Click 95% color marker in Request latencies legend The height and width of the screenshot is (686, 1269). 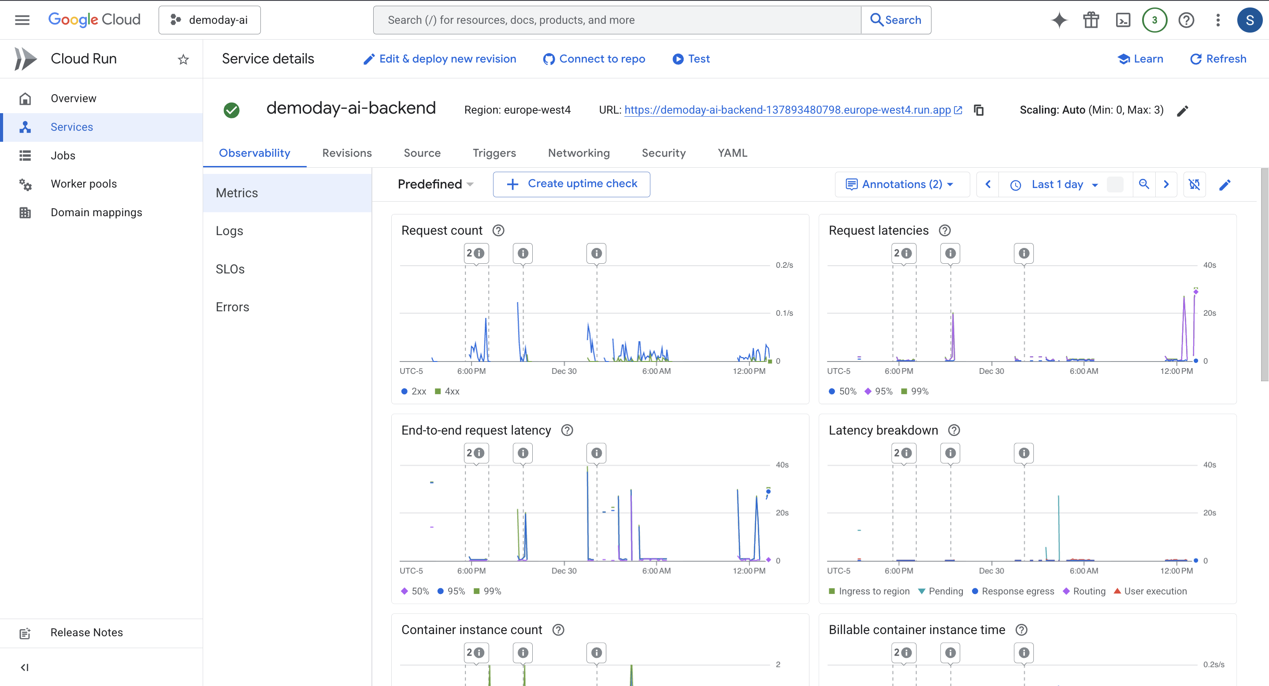868,391
